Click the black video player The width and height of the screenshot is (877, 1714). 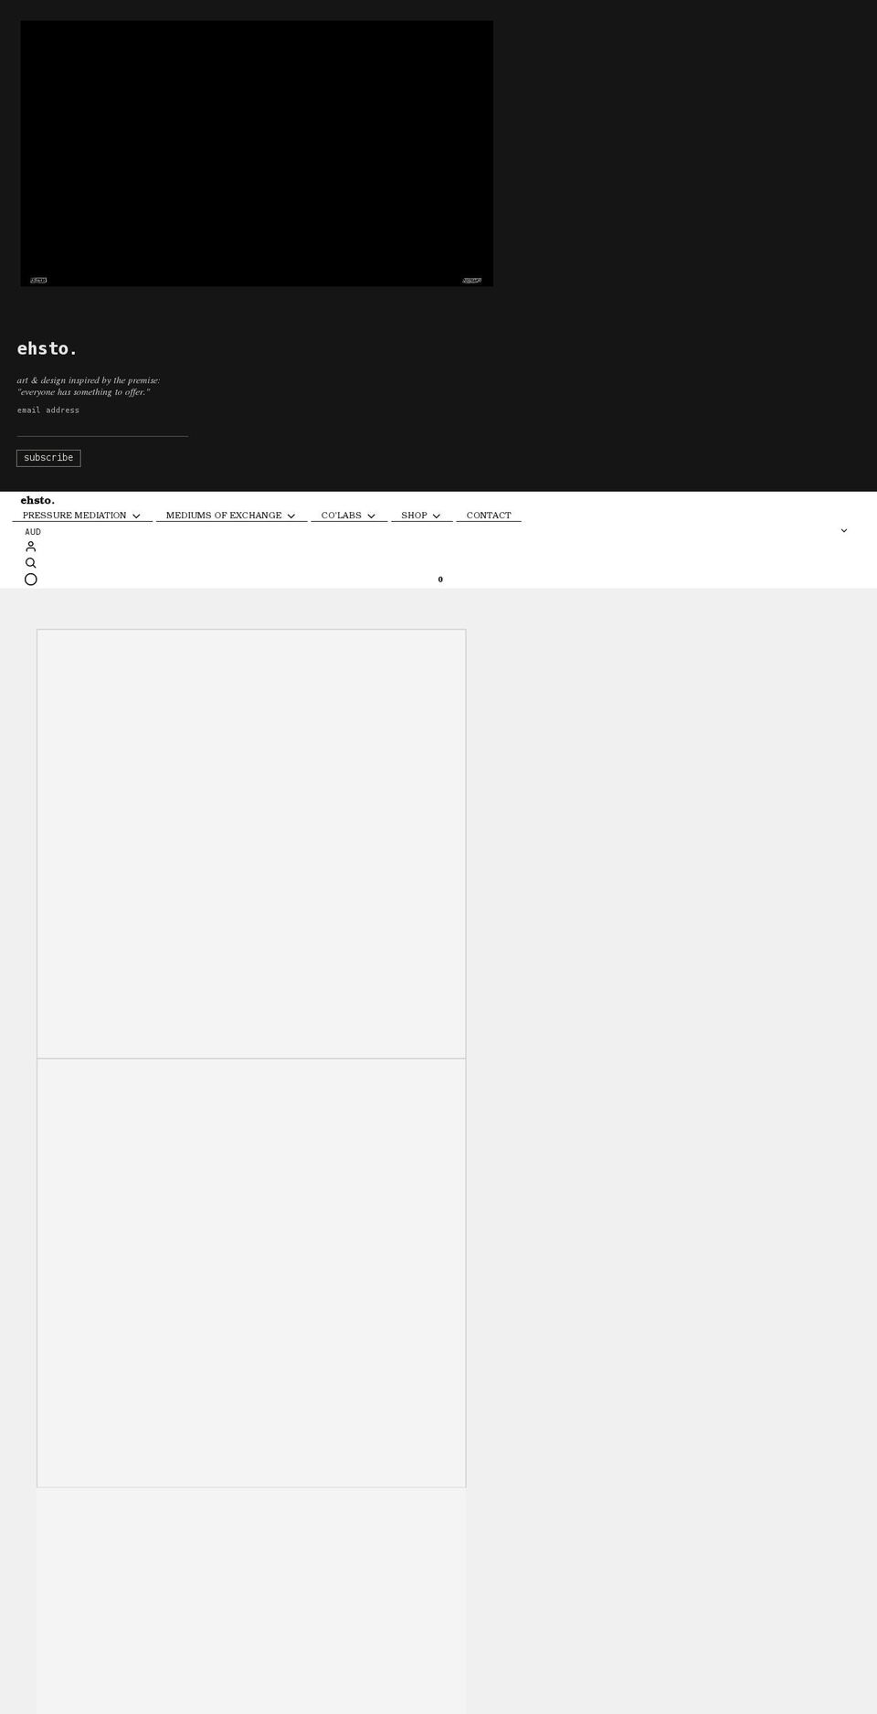tap(257, 154)
